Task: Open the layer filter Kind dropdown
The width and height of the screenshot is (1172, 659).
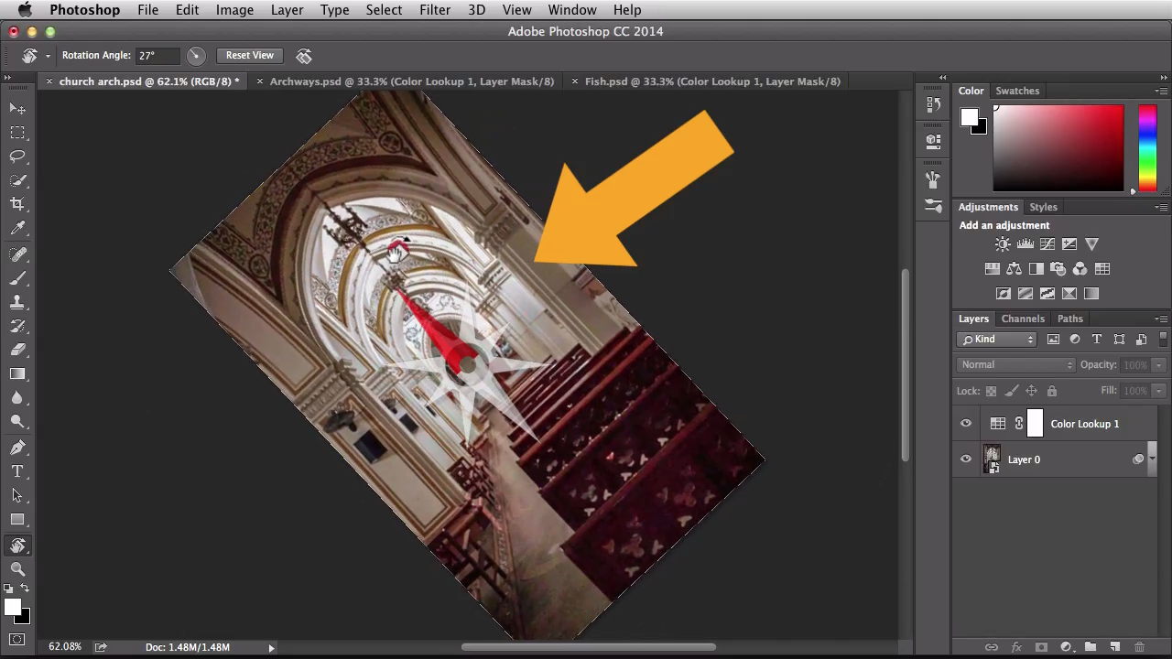Action: tap(996, 340)
